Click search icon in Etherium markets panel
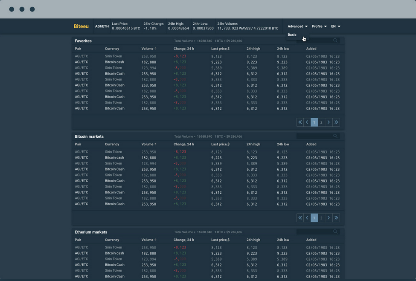 [335, 232]
